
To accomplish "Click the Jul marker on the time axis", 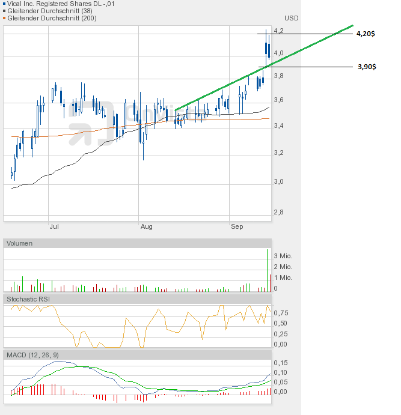I will click(54, 227).
